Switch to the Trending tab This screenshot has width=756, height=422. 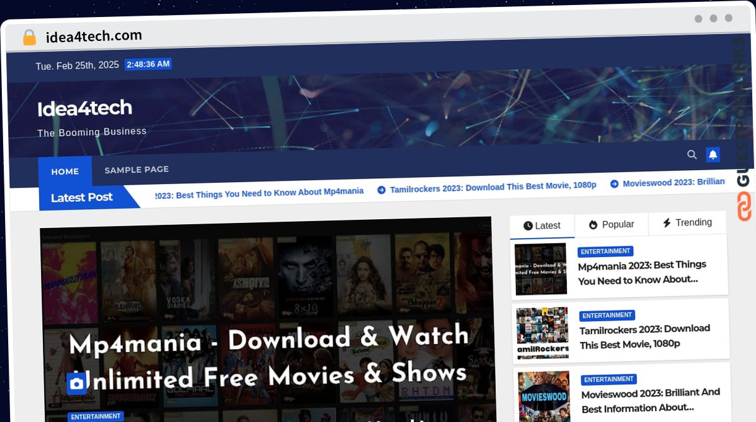click(687, 222)
